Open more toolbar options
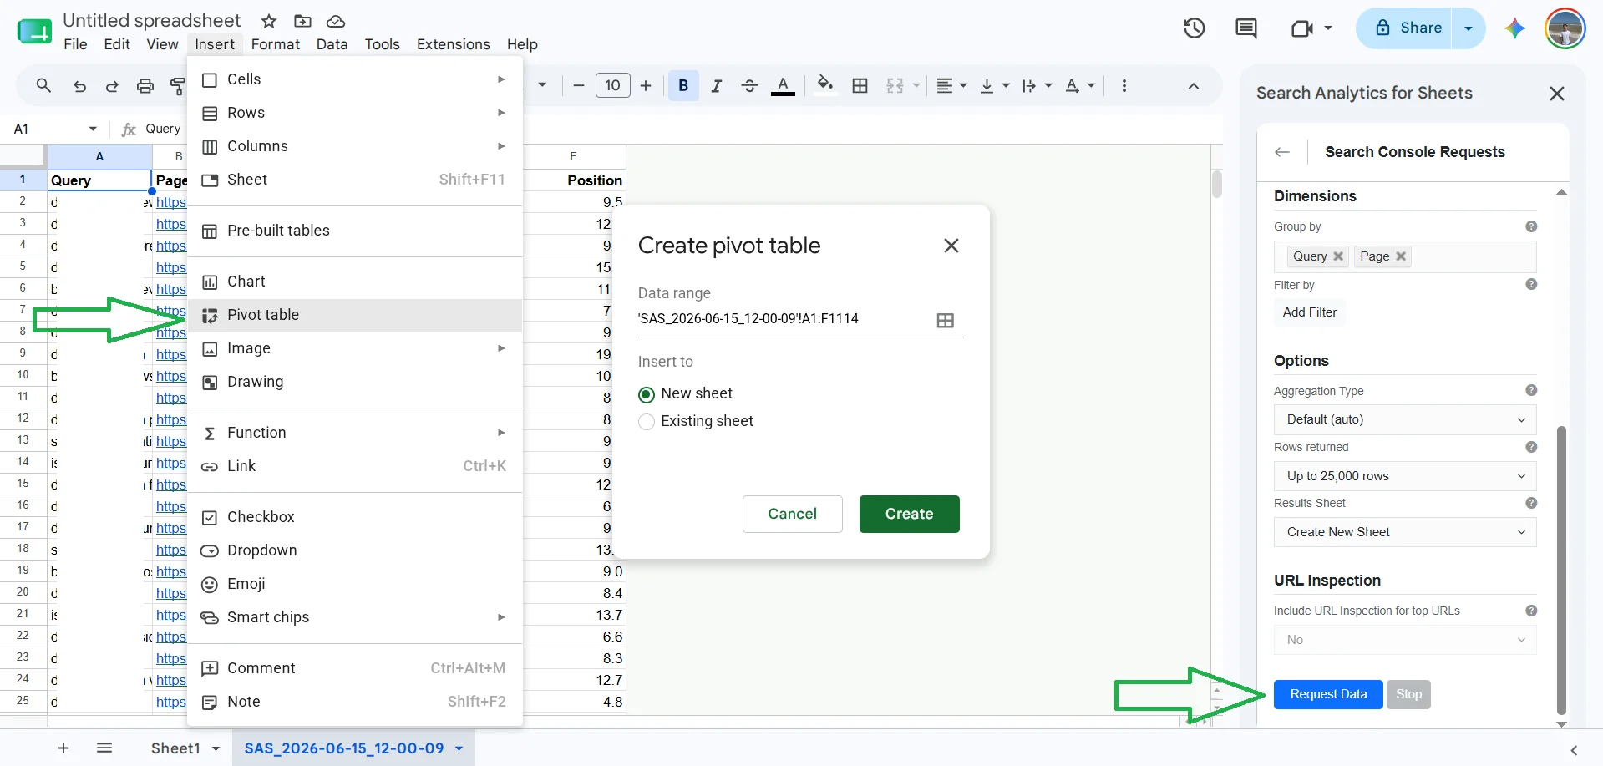The image size is (1603, 766). 1124,85
